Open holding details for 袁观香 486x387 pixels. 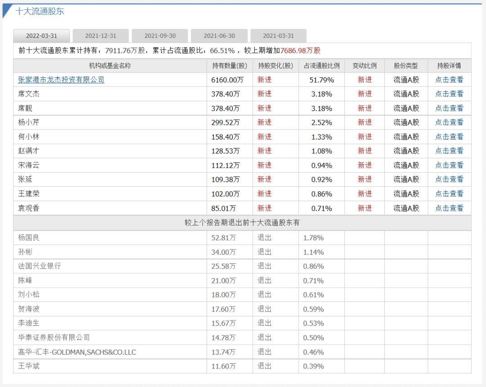(x=449, y=208)
